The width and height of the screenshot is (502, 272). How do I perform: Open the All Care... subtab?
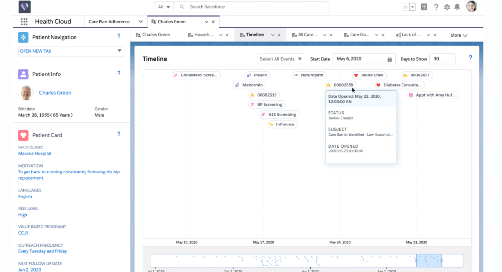pyautogui.click(x=304, y=35)
